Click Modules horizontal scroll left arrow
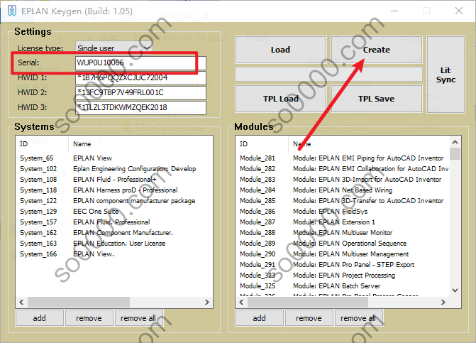Image resolution: width=476 pixels, height=343 pixels. [x=241, y=302]
